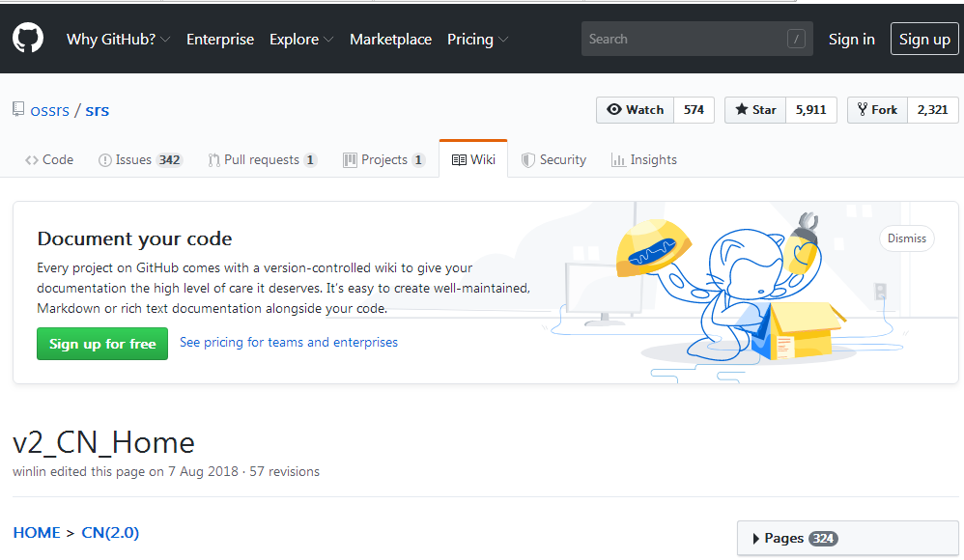
Task: Fork the srs repository
Action: 876,110
